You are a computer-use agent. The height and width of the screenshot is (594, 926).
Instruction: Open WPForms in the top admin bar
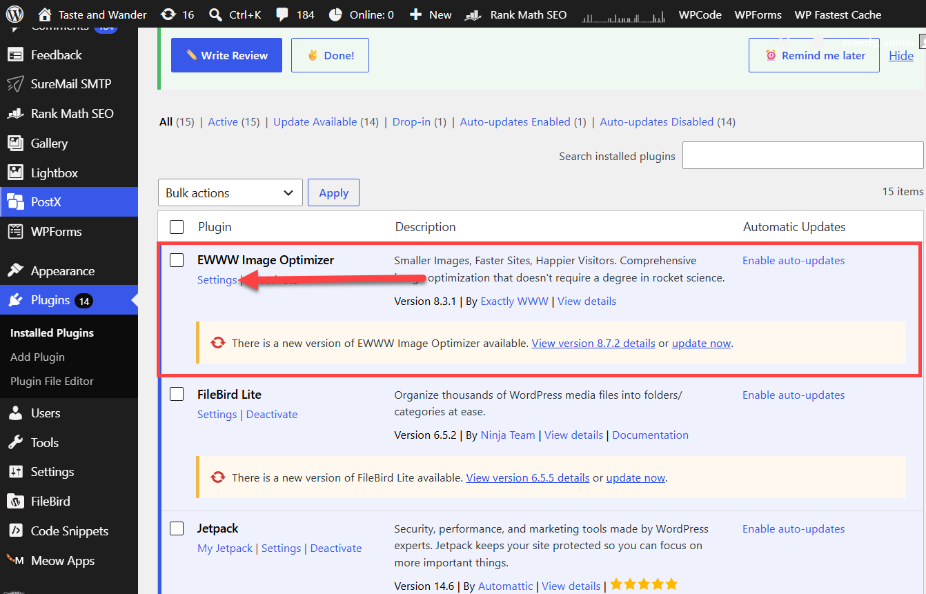point(758,14)
